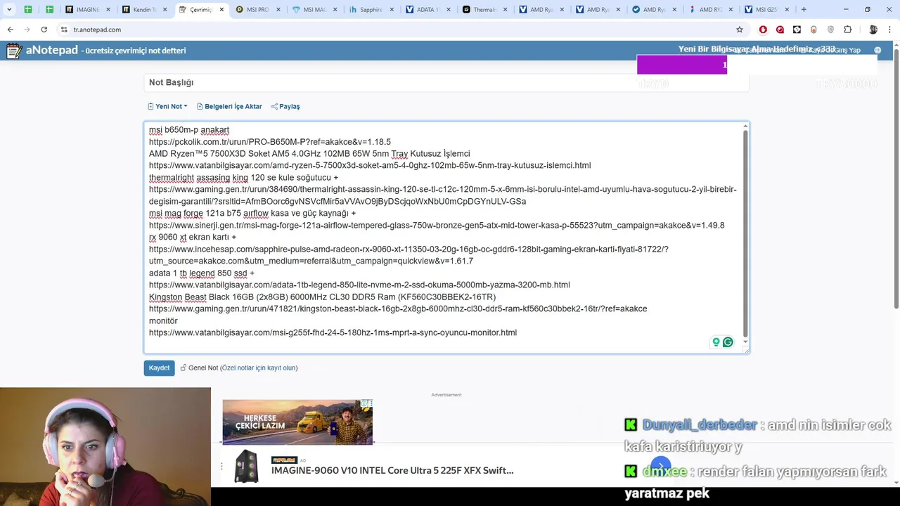Open the Herkese Çekici Lazım banner ad
Viewport: 900px width, 506px height.
pos(297,422)
